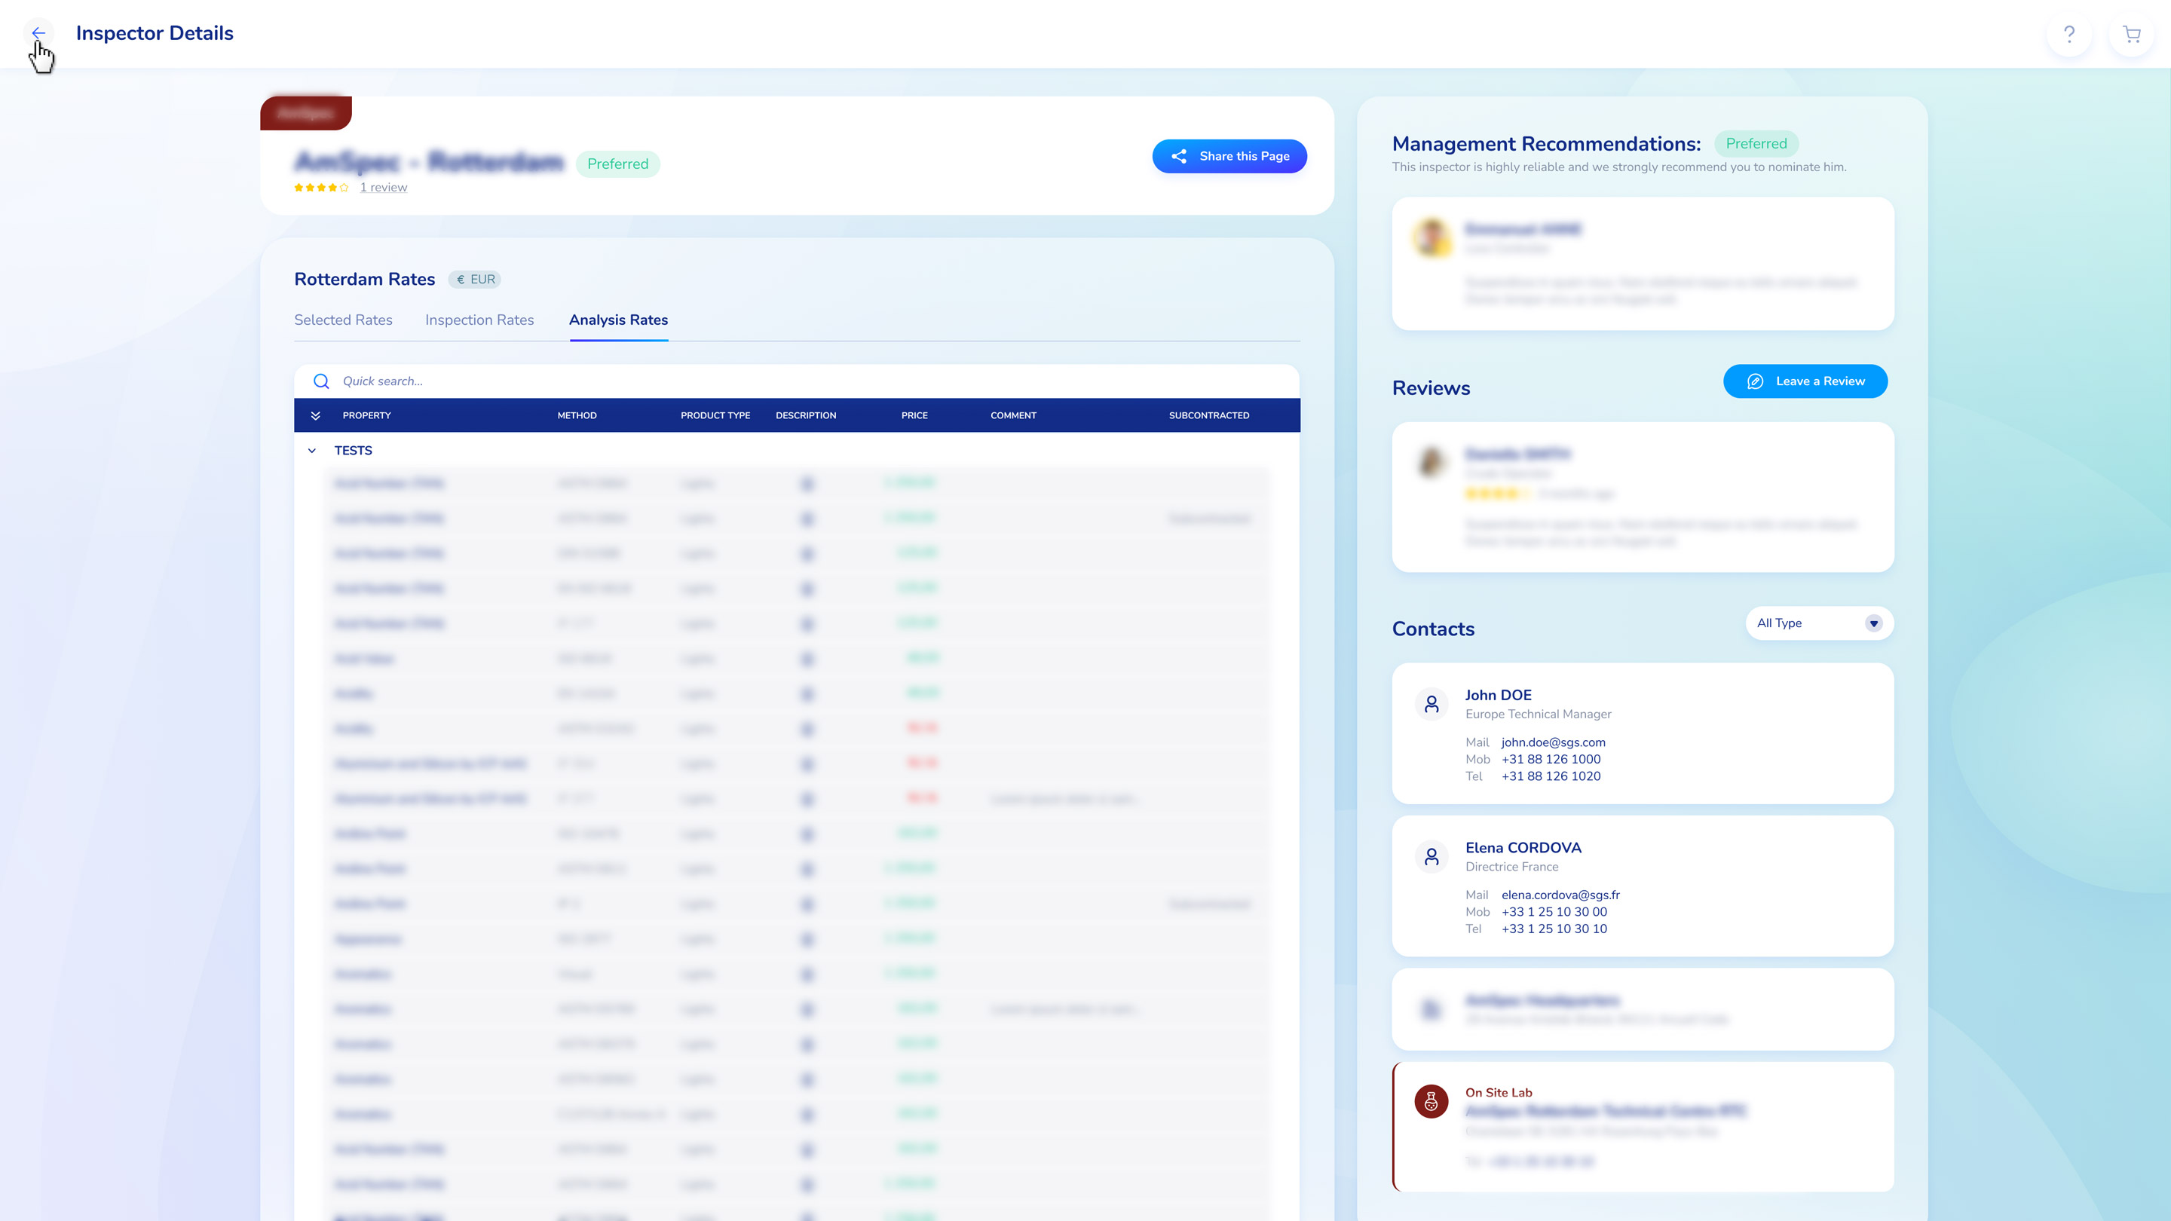Image resolution: width=2171 pixels, height=1221 pixels.
Task: Click the Share this Page button
Action: point(1229,156)
